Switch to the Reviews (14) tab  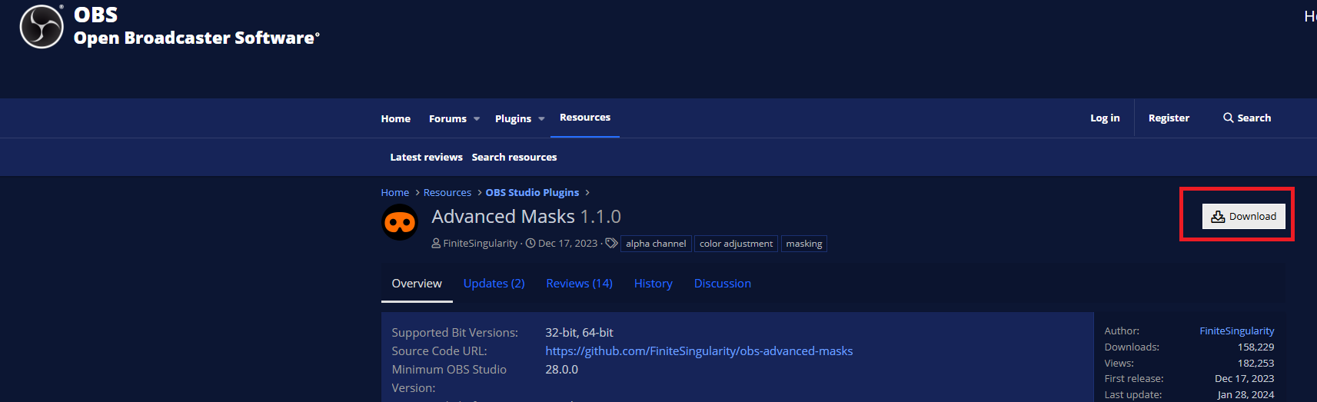[579, 284]
